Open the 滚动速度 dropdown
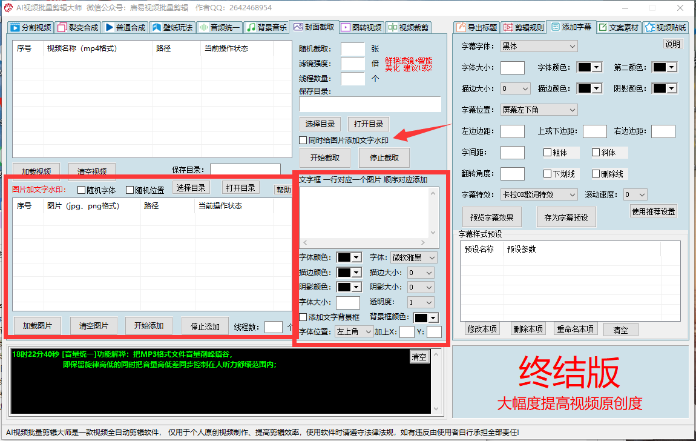This screenshot has width=696, height=441. click(x=635, y=194)
